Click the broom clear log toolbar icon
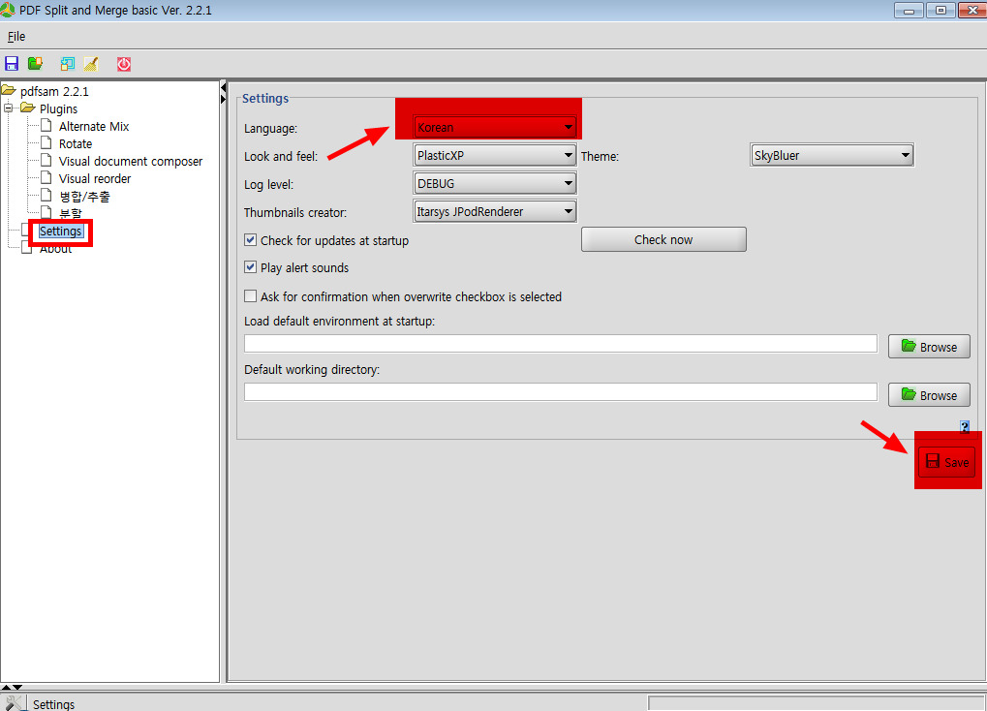This screenshot has width=987, height=711. click(x=91, y=64)
